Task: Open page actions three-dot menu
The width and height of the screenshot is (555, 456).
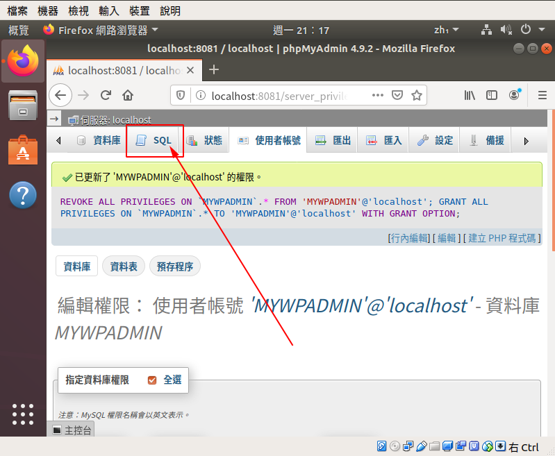Action: (378, 95)
